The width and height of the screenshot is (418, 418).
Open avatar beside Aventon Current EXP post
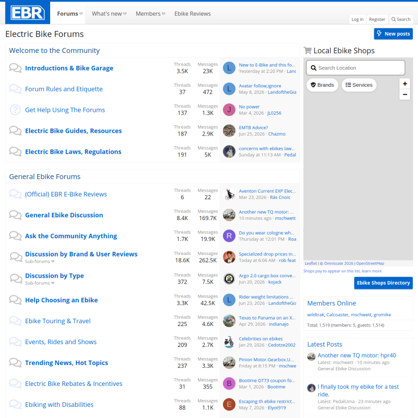[x=229, y=194]
